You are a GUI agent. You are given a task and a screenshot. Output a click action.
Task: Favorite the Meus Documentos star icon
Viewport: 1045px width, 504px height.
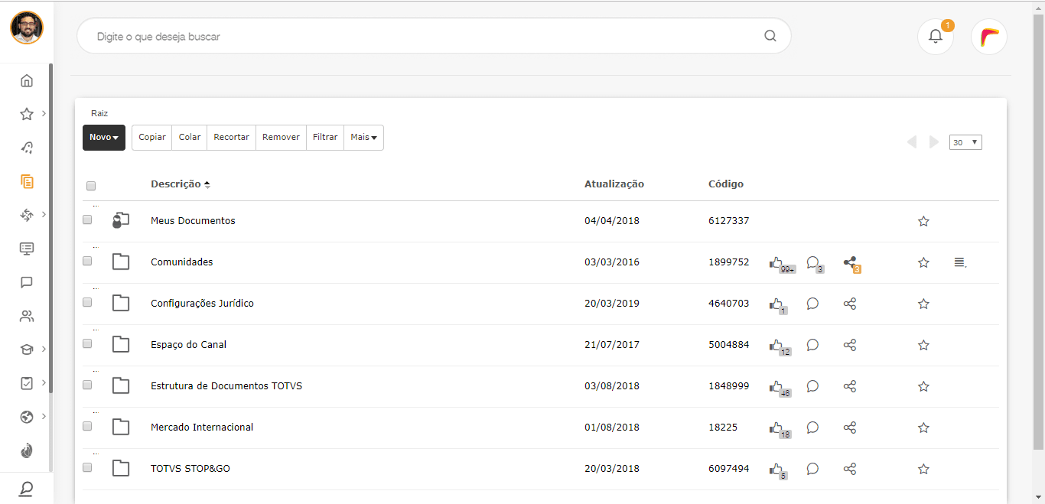click(923, 221)
